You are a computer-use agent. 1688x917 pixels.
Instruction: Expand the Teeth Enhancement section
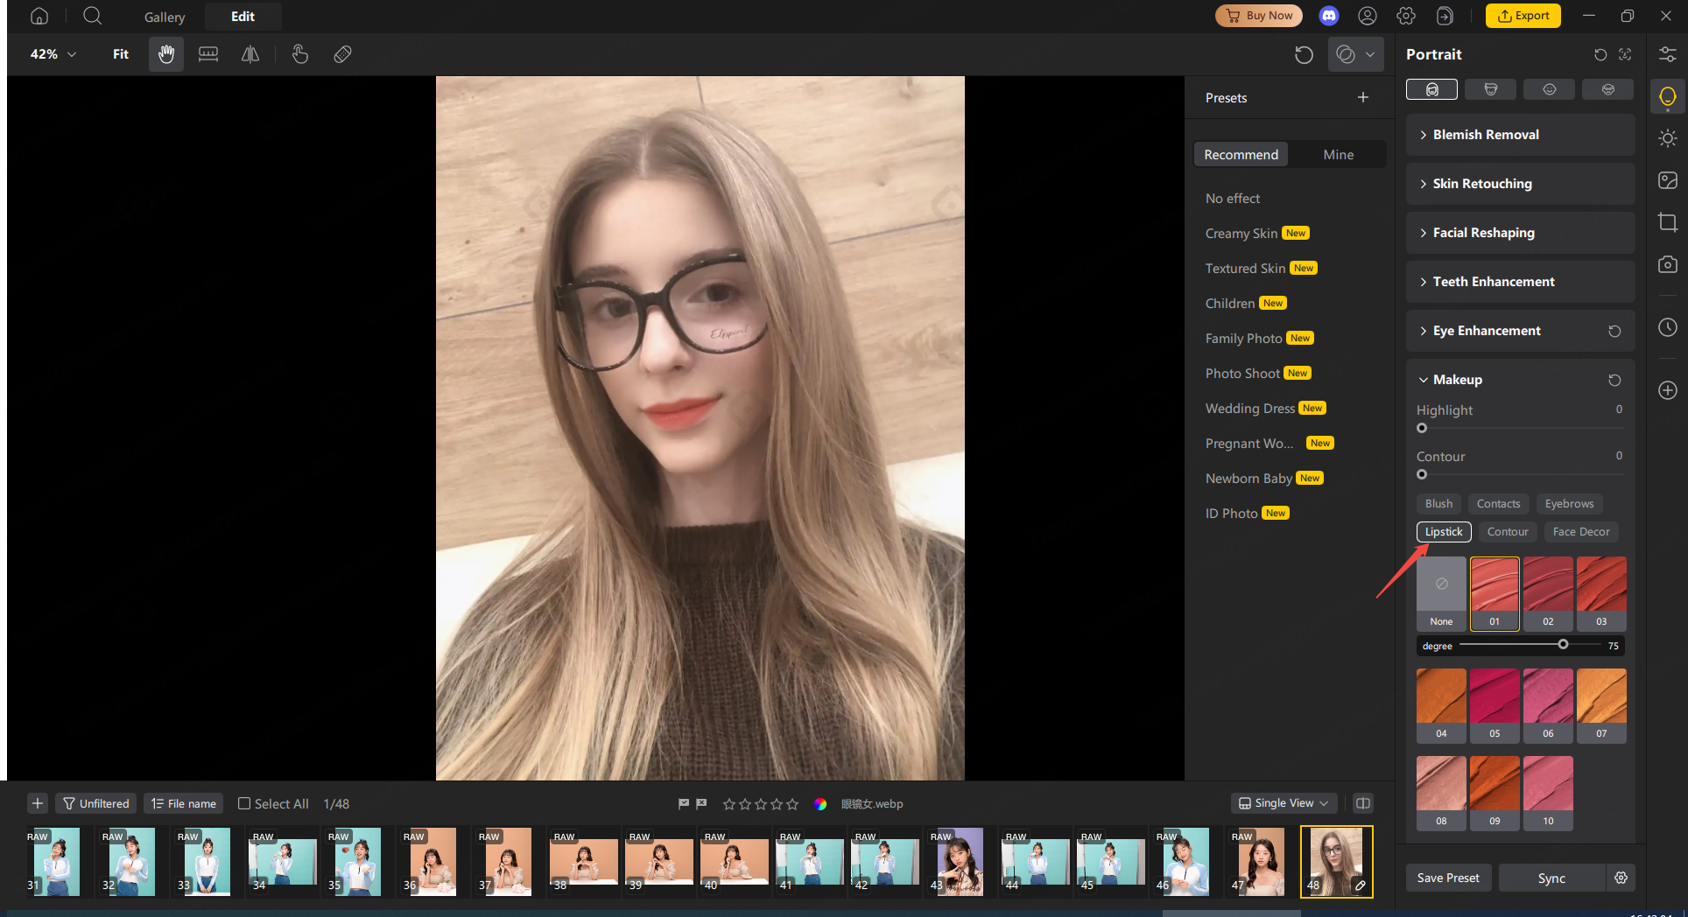point(1520,282)
